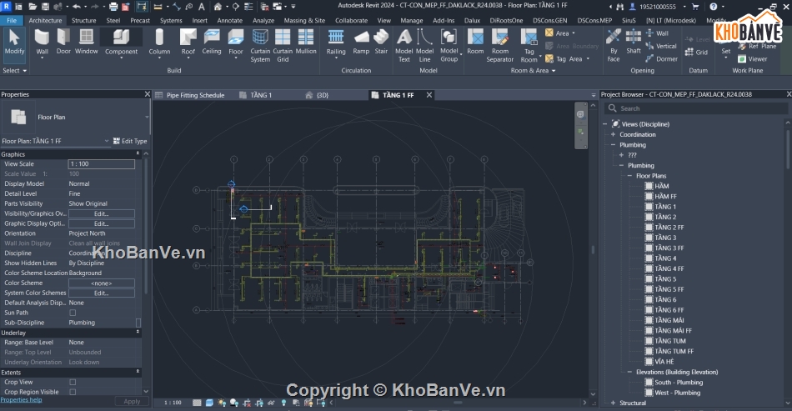
Task: Select the TẦNG MÁI floor plan
Action: tap(669, 321)
